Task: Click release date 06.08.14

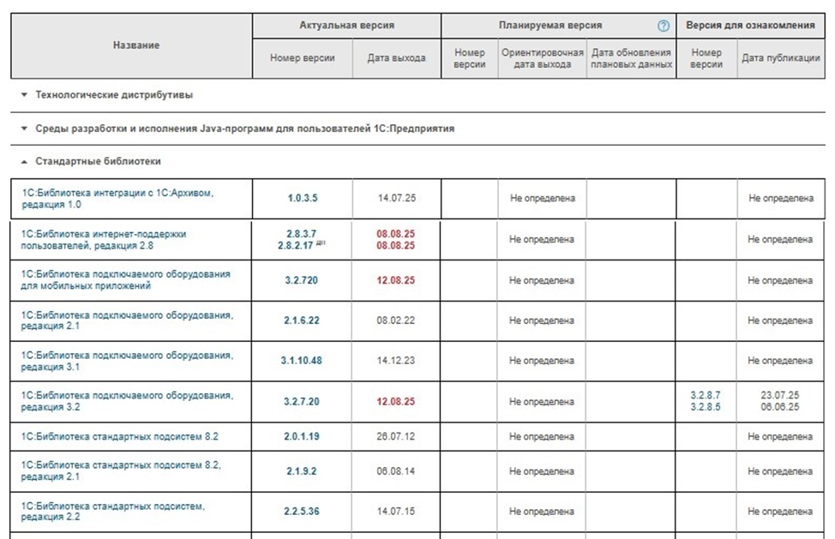Action: [x=396, y=471]
